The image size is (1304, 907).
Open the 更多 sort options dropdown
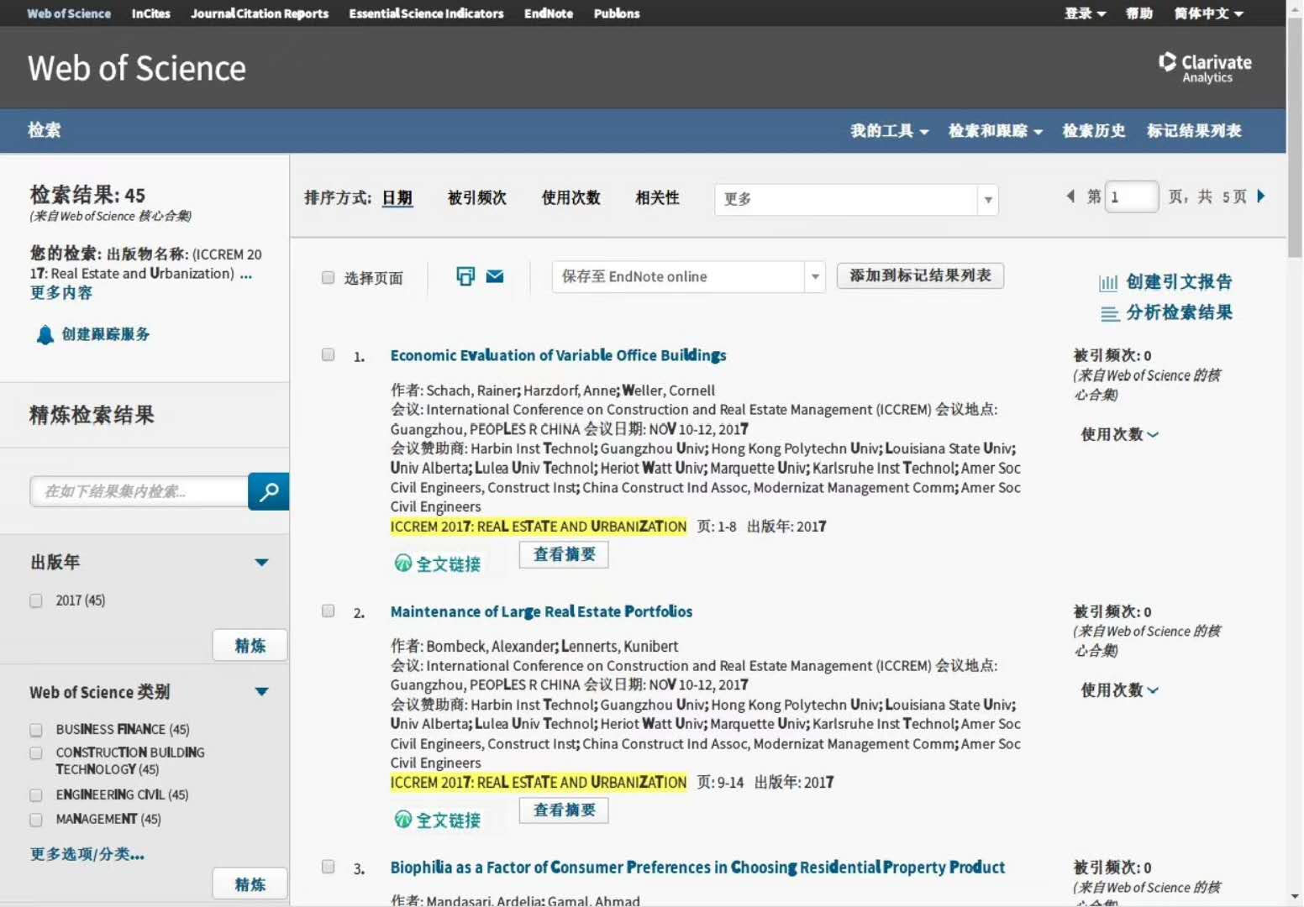(x=856, y=200)
